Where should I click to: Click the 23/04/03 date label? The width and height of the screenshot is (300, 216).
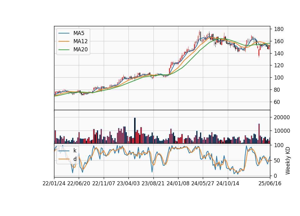coord(128,183)
